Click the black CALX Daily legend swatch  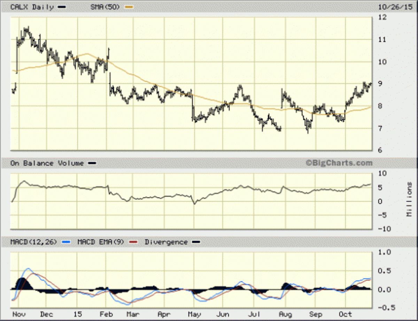coord(62,7)
